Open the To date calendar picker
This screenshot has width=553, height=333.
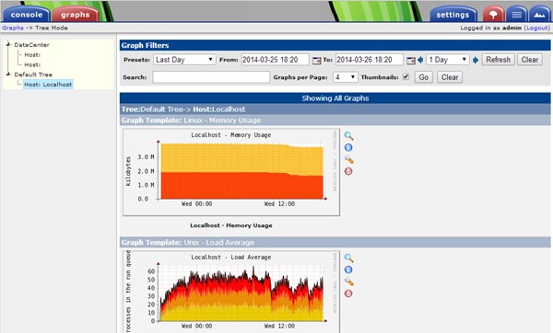[x=410, y=60]
